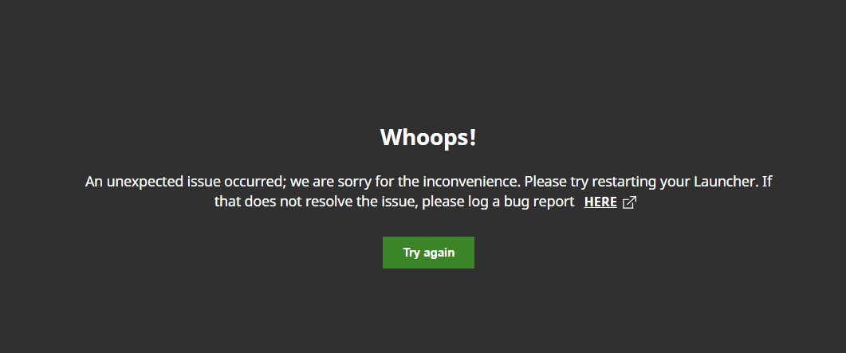Click the square-with-arrow icon after HERE
Viewport: 846px width, 353px height.
(630, 202)
